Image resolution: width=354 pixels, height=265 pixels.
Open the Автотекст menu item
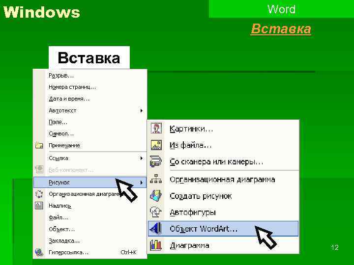pyautogui.click(x=90, y=110)
